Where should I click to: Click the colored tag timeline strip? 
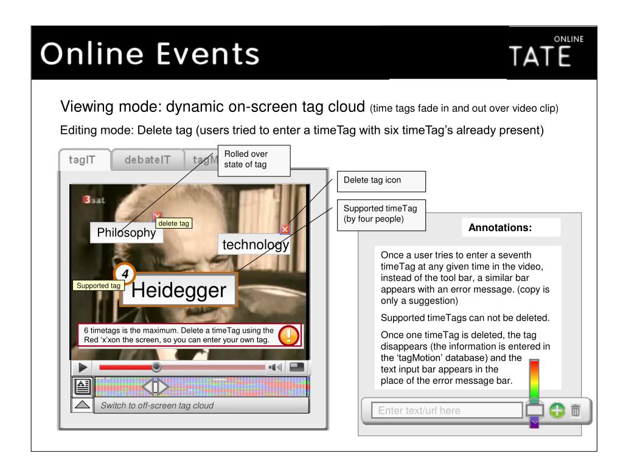201,387
